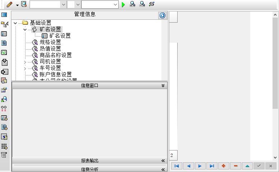Go to last record navigator button
The width and height of the screenshot is (279, 172).
point(212,166)
